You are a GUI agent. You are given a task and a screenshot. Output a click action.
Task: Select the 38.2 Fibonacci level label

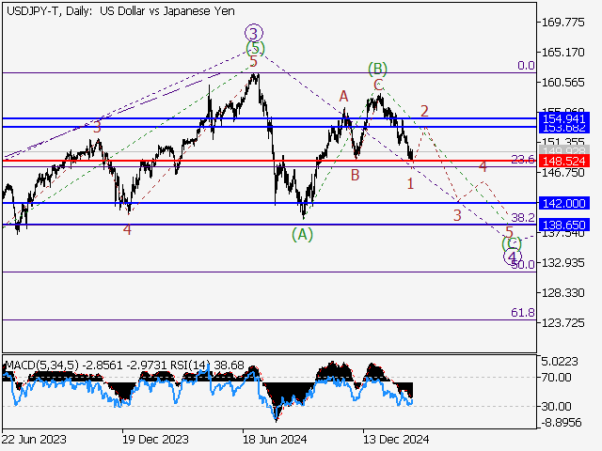tap(522, 218)
